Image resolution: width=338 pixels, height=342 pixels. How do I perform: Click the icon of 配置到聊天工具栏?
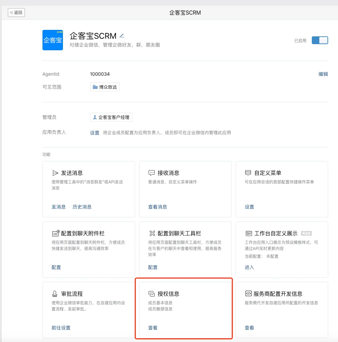pos(152,233)
